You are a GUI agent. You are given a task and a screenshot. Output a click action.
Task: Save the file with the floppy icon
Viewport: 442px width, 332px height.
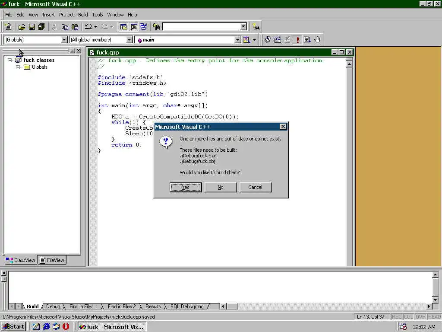click(32, 27)
